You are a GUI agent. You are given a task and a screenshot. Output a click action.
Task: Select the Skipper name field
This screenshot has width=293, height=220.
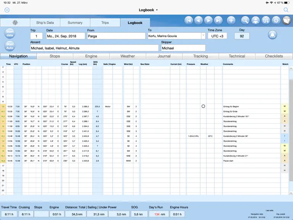[183, 48]
